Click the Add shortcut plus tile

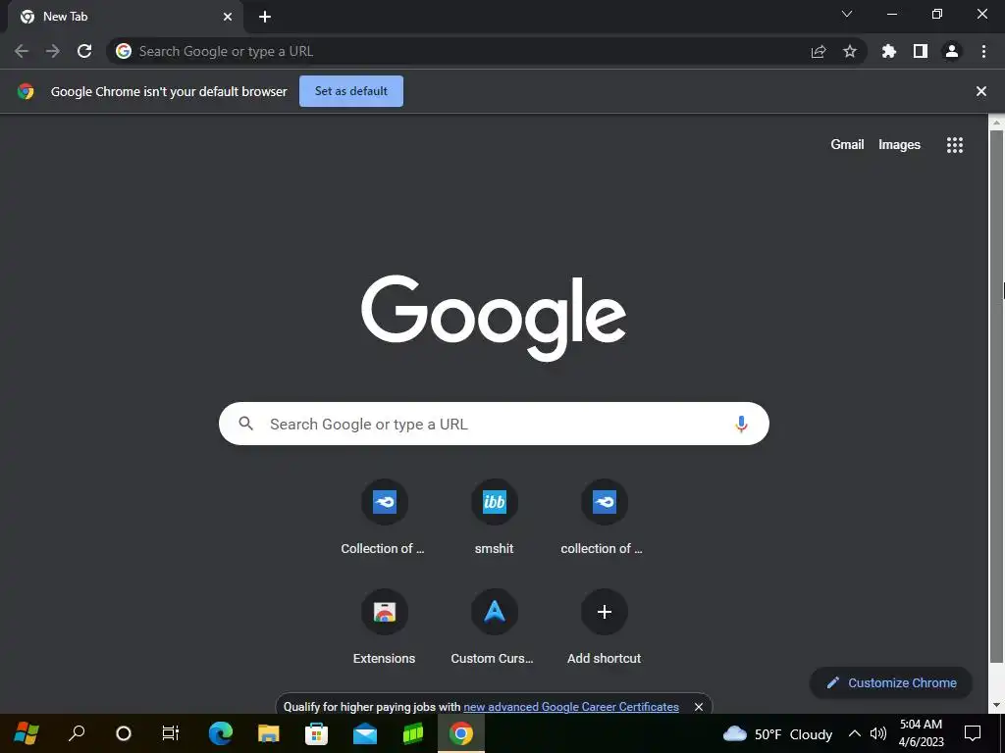(x=604, y=627)
